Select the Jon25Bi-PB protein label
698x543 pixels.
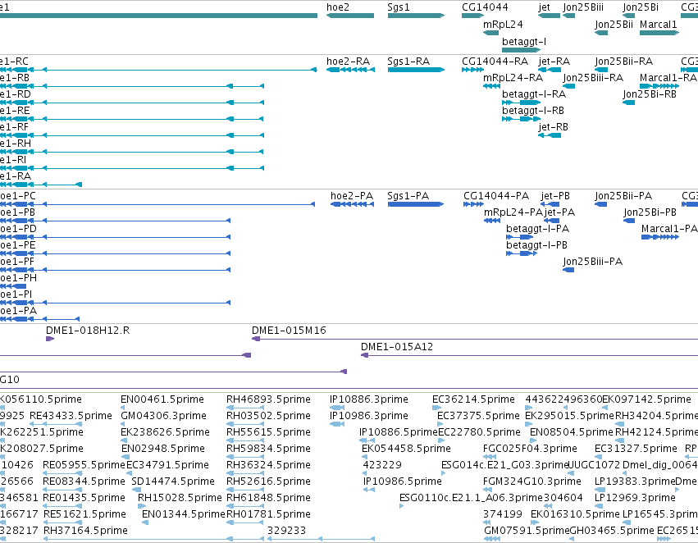(650, 212)
